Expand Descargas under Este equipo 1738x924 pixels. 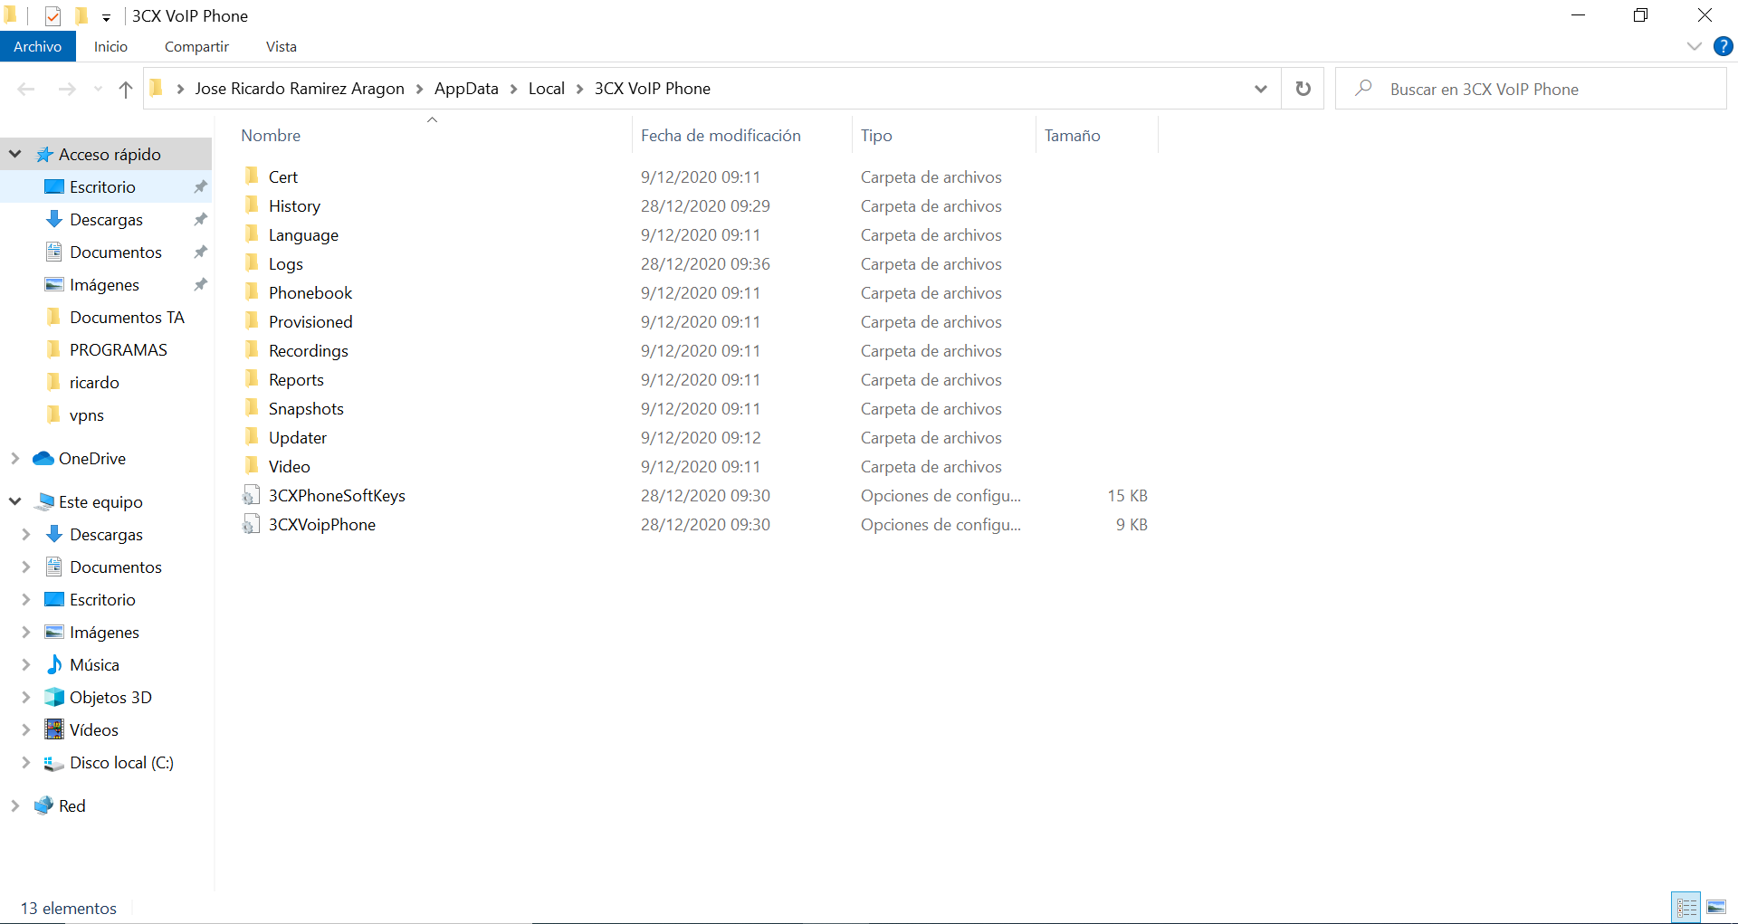[26, 534]
